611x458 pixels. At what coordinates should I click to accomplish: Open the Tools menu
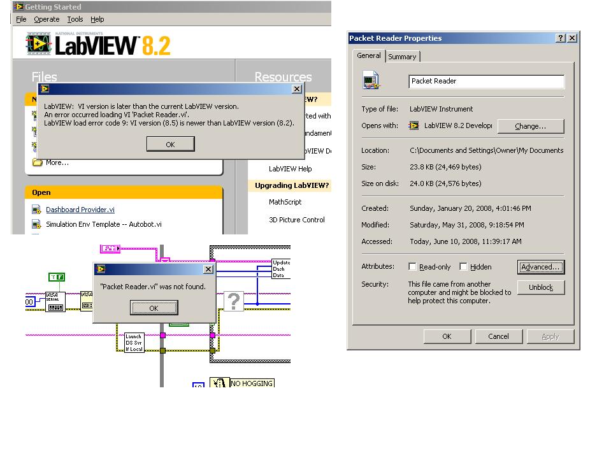[75, 19]
